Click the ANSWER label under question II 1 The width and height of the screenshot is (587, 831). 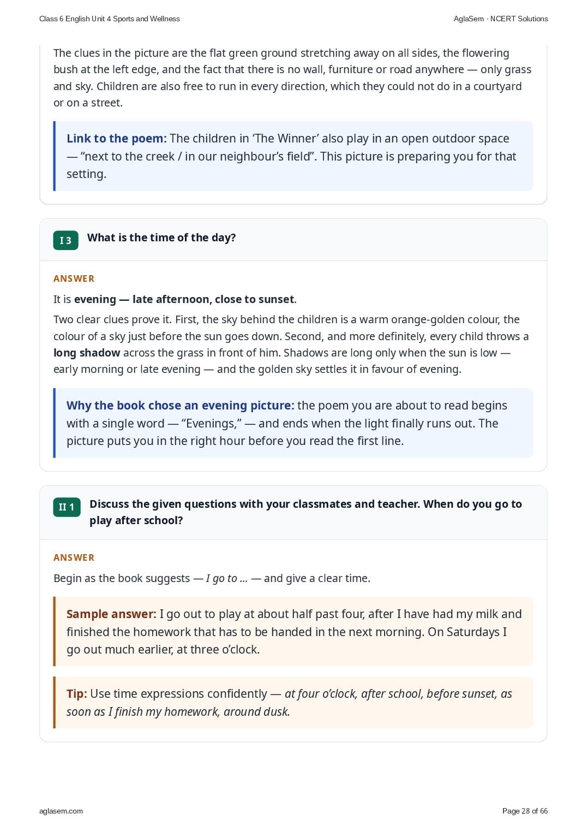(x=74, y=557)
